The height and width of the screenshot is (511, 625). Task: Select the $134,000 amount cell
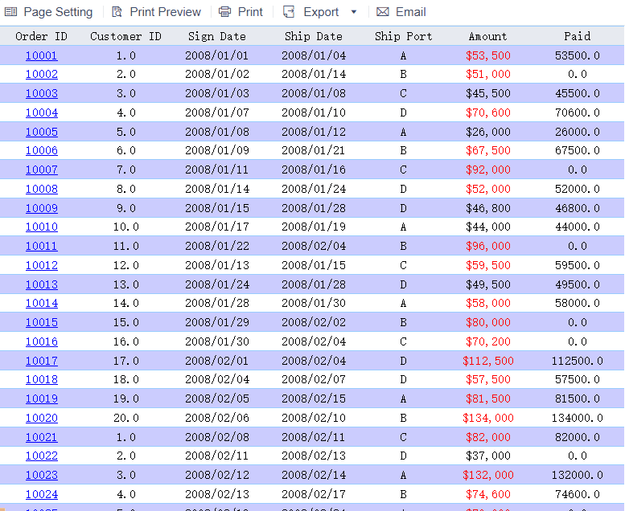pyautogui.click(x=488, y=418)
